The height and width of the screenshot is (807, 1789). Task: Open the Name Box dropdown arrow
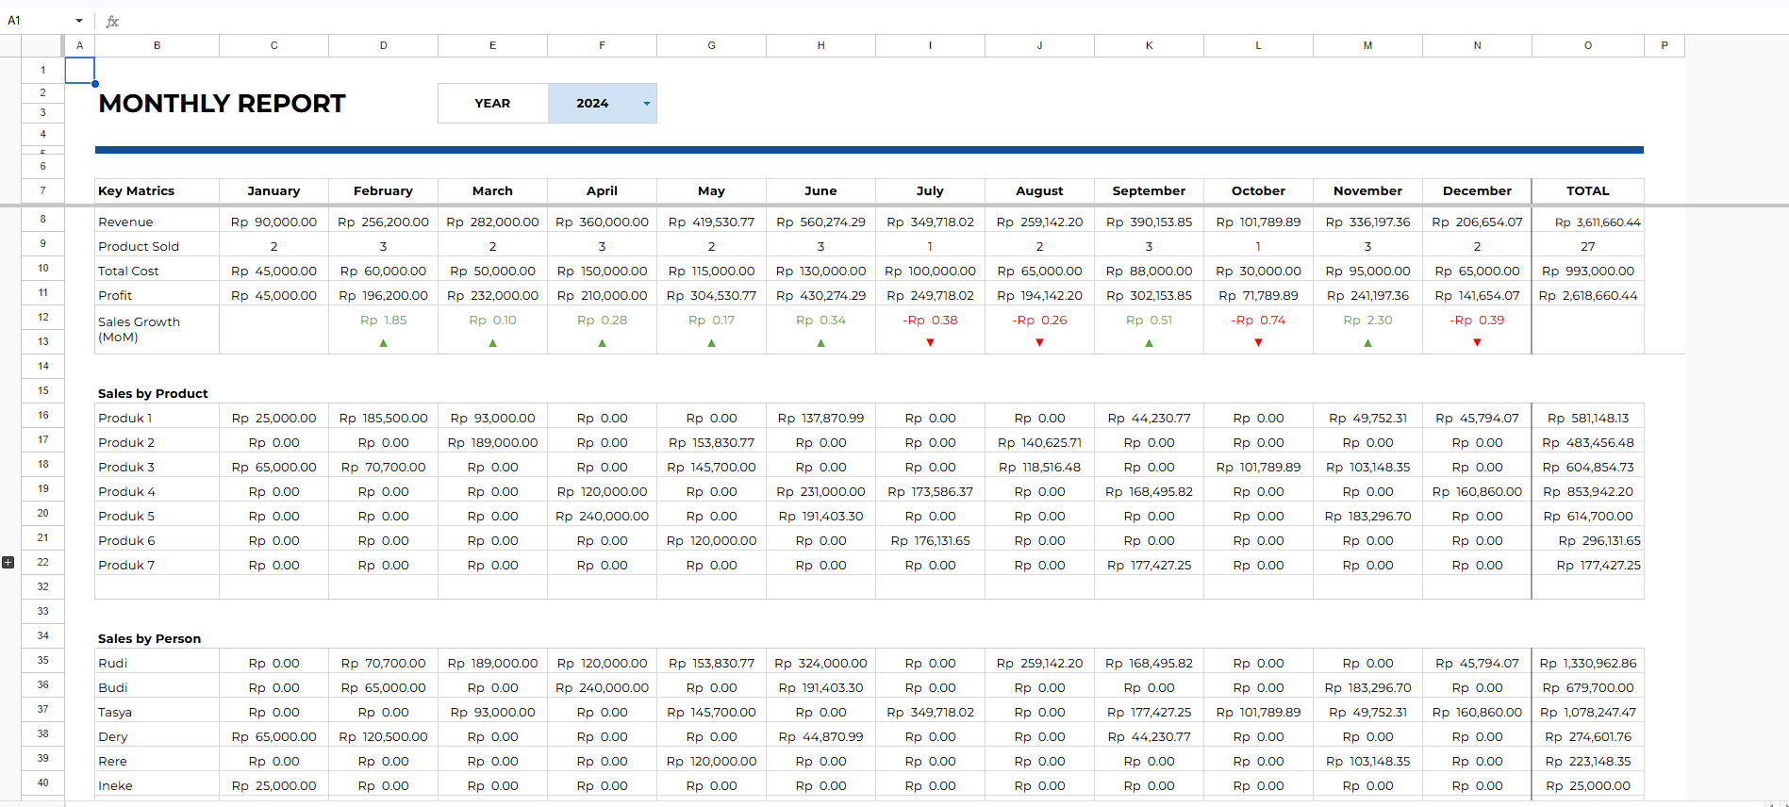[x=79, y=21]
